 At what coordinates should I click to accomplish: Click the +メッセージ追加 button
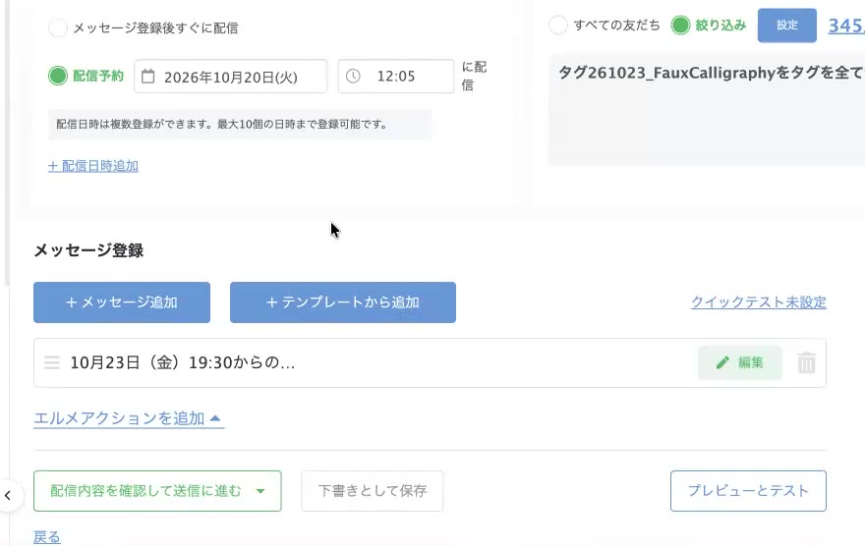coord(122,302)
